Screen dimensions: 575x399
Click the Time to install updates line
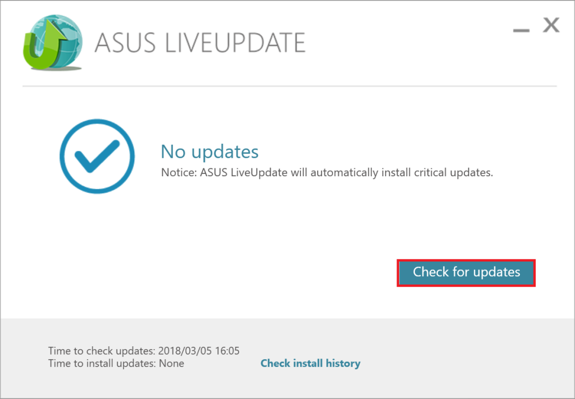click(115, 363)
